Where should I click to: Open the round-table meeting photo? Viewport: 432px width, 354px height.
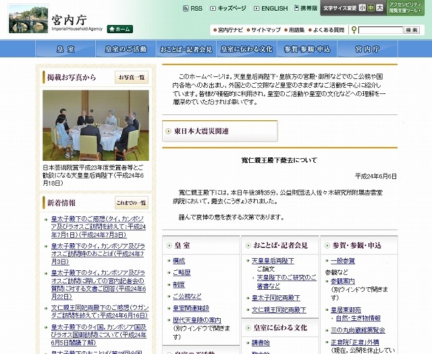pyautogui.click(x=96, y=126)
